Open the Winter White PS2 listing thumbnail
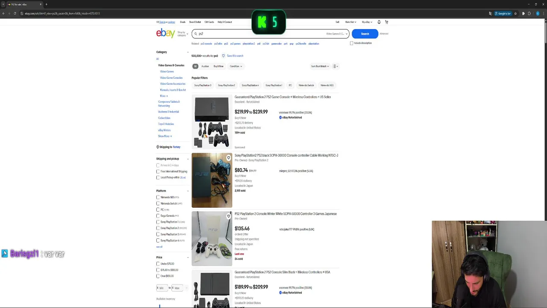The width and height of the screenshot is (547, 308). (212, 239)
